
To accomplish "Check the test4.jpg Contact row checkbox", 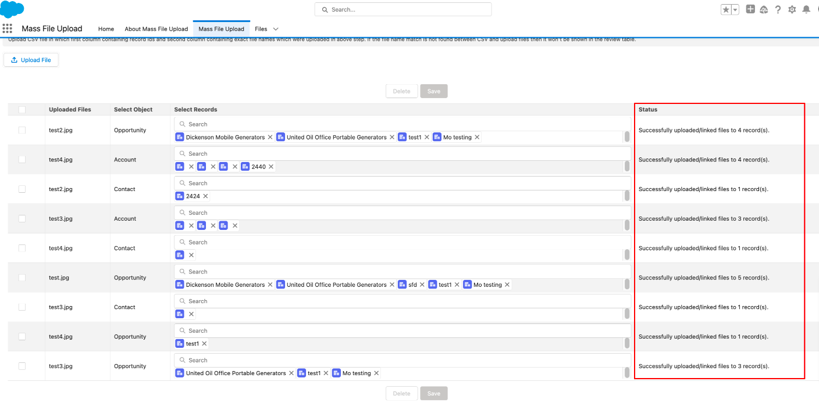I will (22, 248).
